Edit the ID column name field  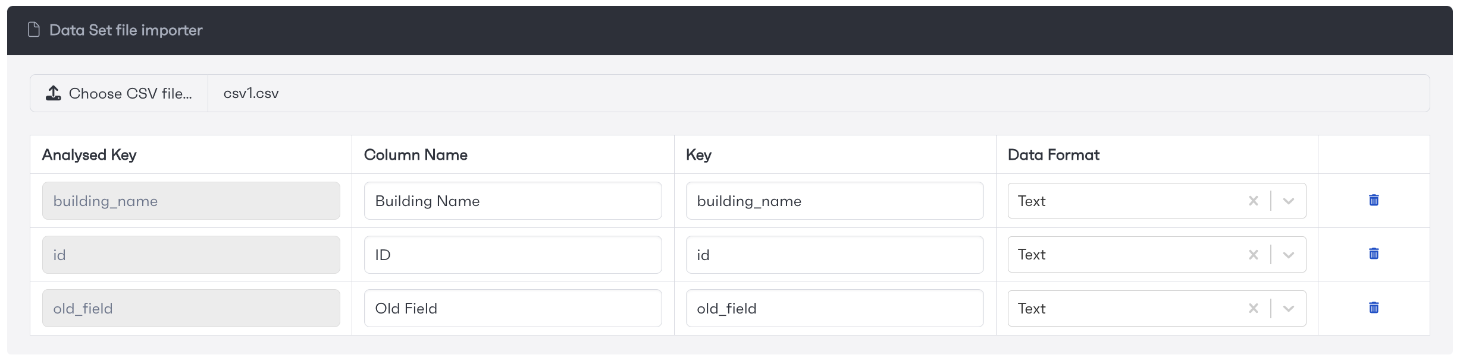[513, 255]
